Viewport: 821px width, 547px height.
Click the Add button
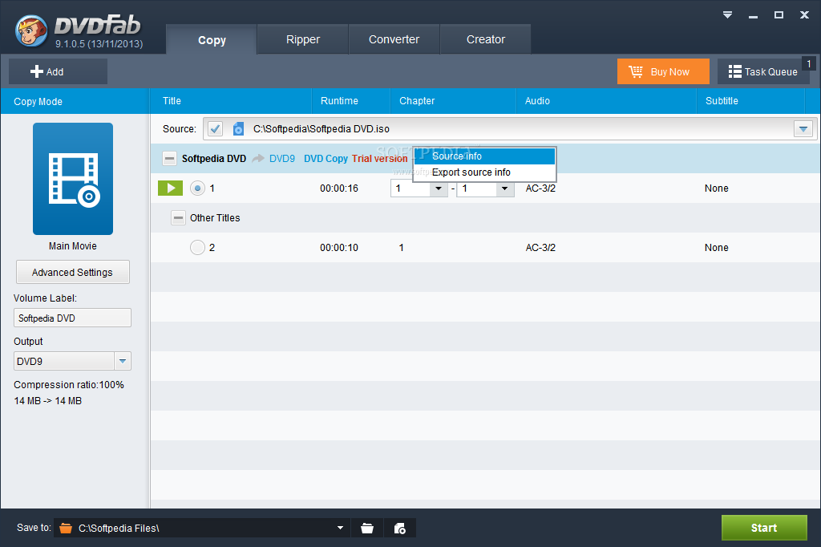(58, 71)
